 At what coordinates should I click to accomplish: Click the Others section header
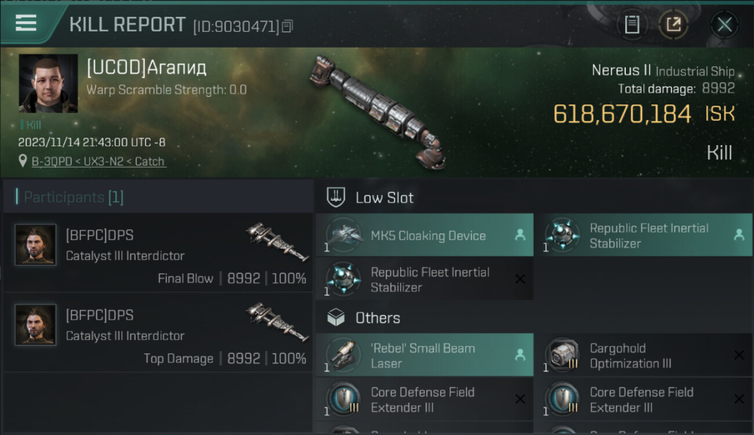tap(378, 318)
